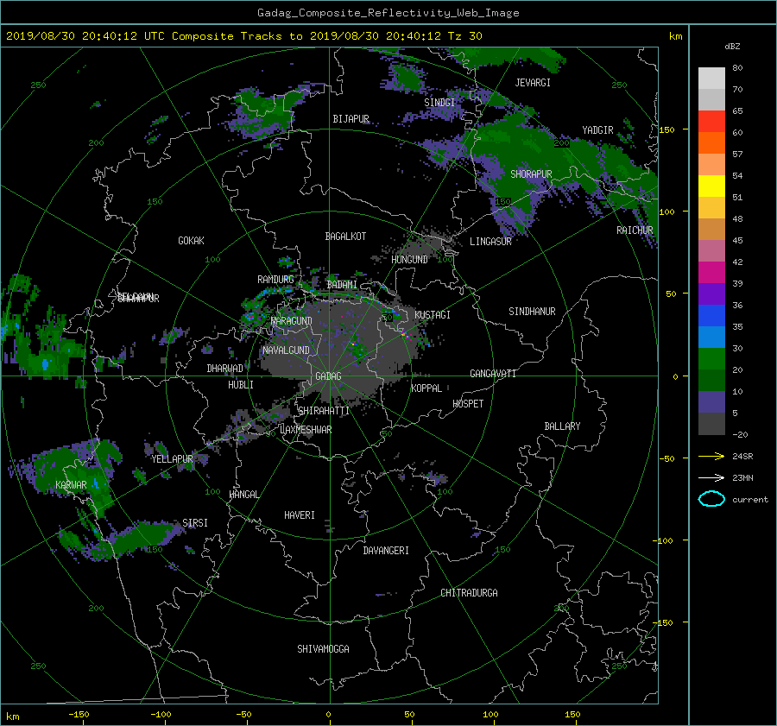The width and height of the screenshot is (777, 726).
Task: Click the BALLARY city label
Action: [562, 426]
